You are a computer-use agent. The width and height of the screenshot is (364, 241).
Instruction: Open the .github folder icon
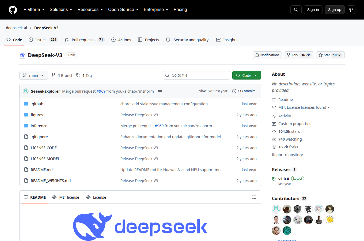point(26,104)
